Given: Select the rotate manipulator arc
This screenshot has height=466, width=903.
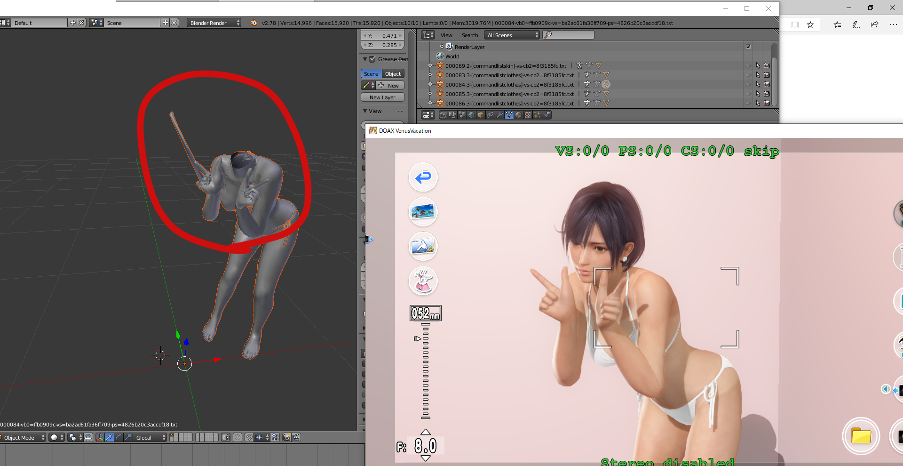Looking at the screenshot, I should [x=119, y=437].
